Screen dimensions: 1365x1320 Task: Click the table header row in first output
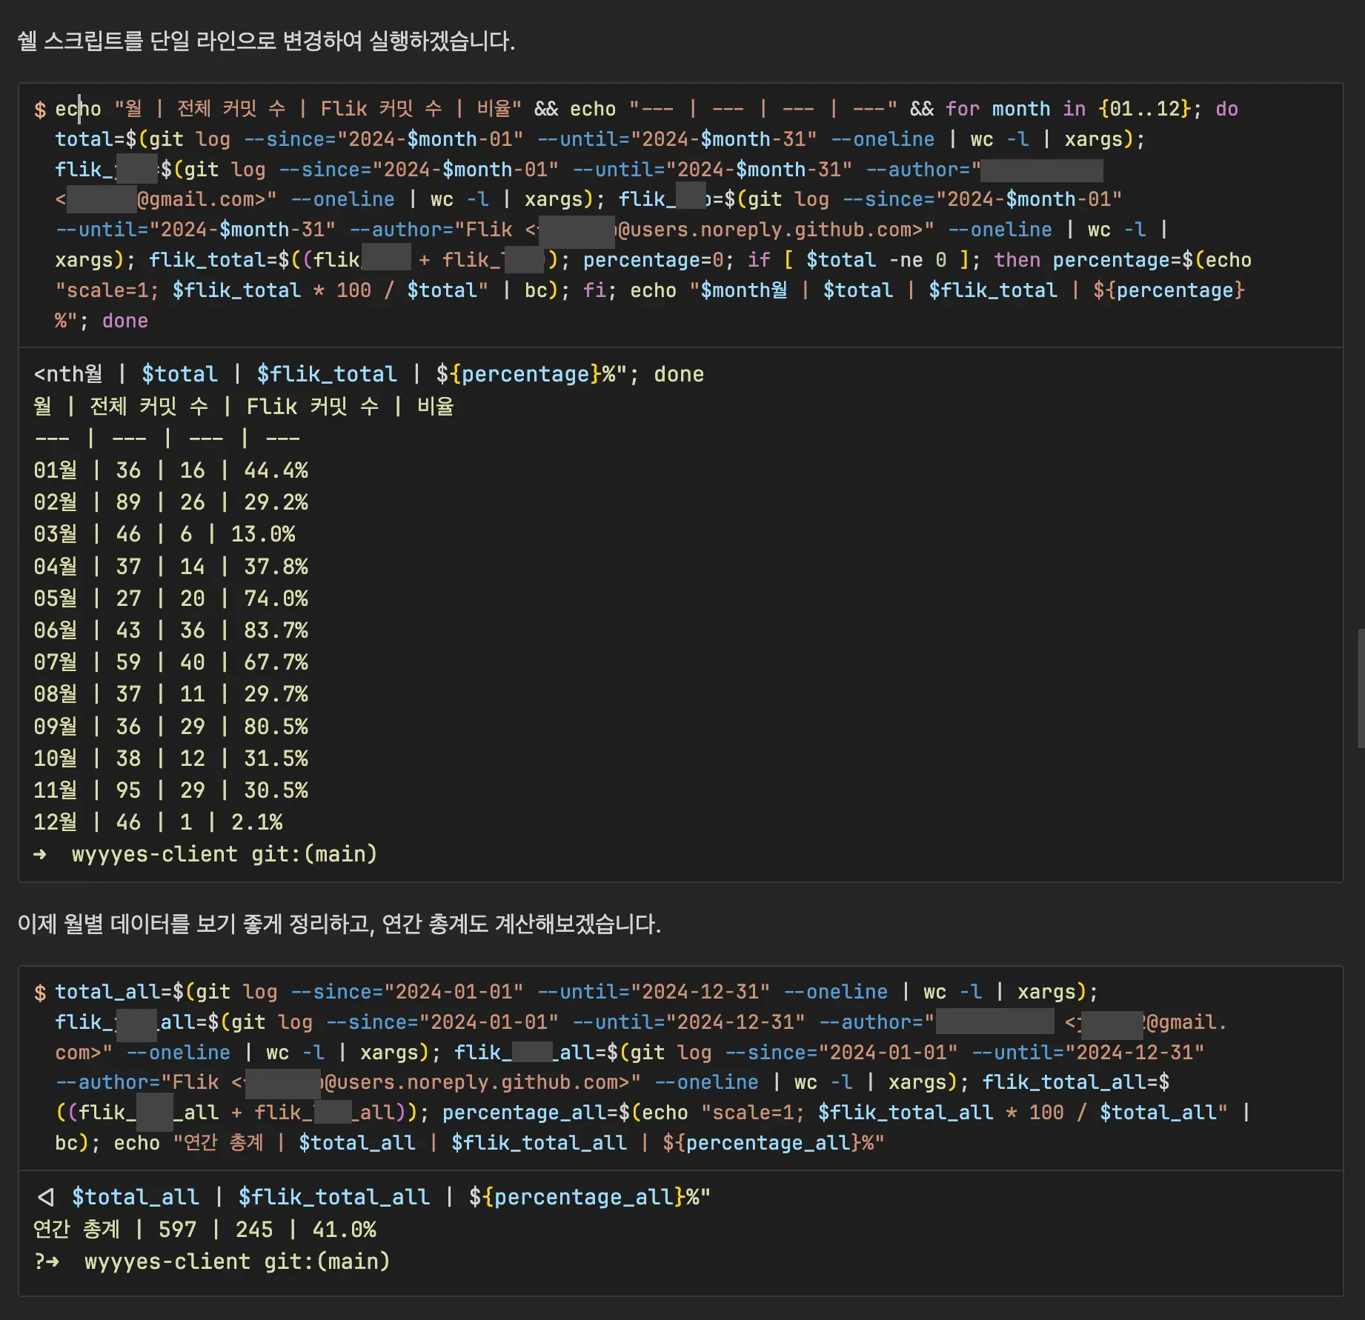[x=244, y=406]
